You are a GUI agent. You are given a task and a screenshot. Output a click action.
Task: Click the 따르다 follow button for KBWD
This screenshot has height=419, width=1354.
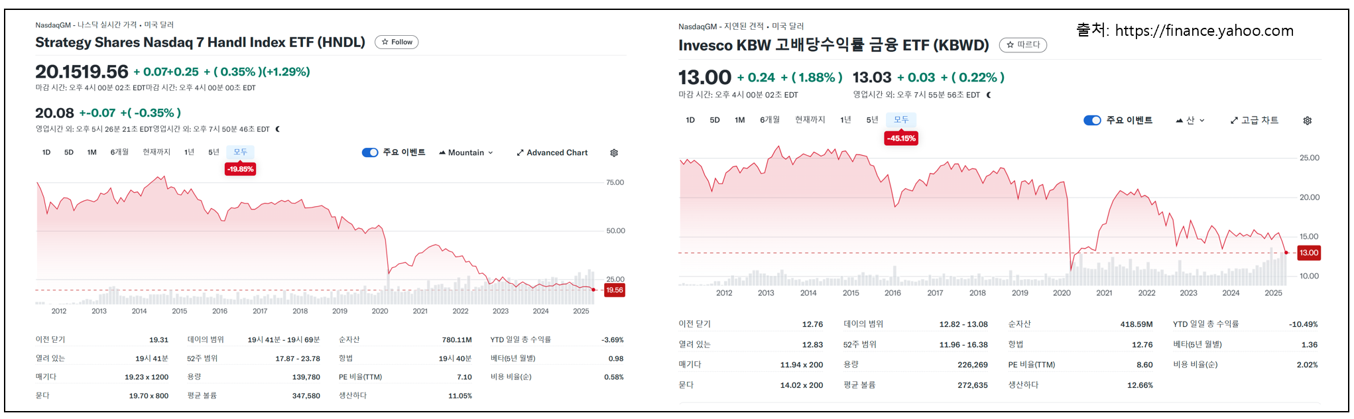tap(1022, 45)
